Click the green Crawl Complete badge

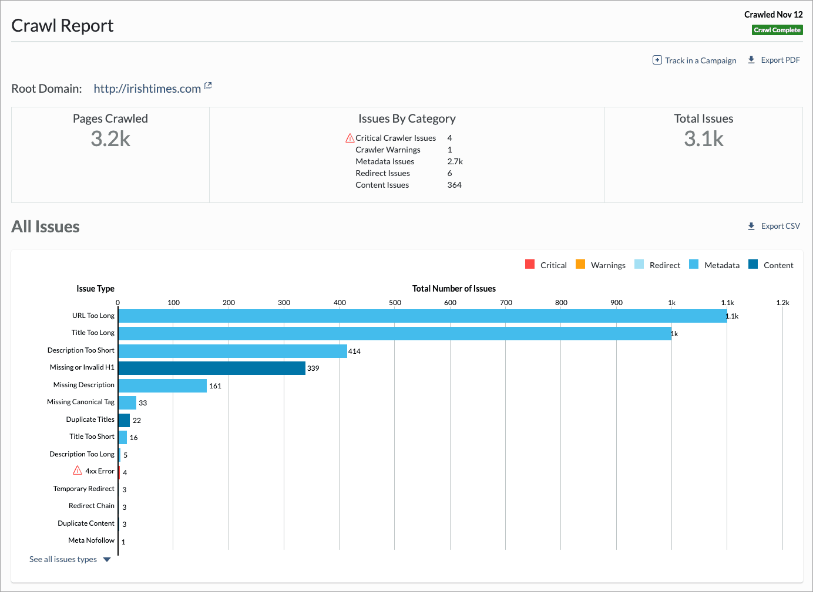[x=777, y=29]
